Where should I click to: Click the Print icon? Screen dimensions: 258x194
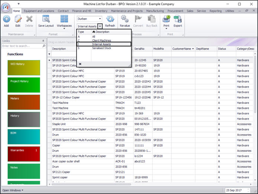pyautogui.click(x=166, y=19)
